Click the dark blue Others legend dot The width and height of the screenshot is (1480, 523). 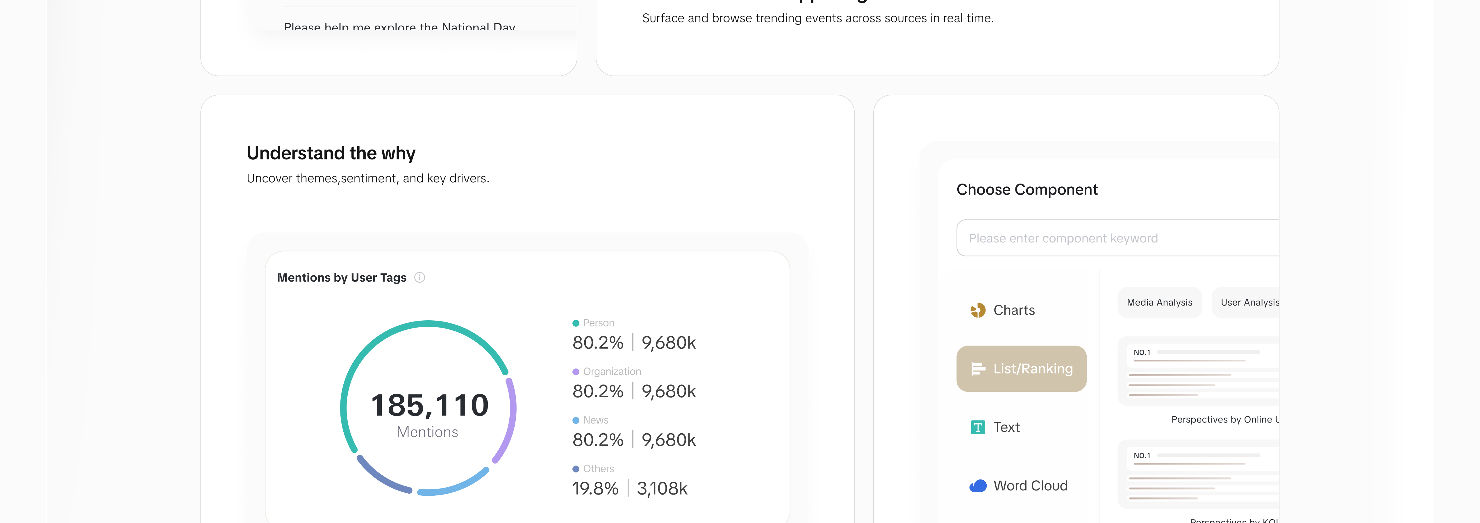coord(576,469)
